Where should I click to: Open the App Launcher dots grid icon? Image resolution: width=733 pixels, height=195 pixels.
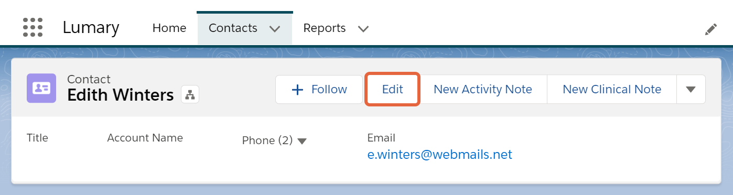tap(33, 27)
